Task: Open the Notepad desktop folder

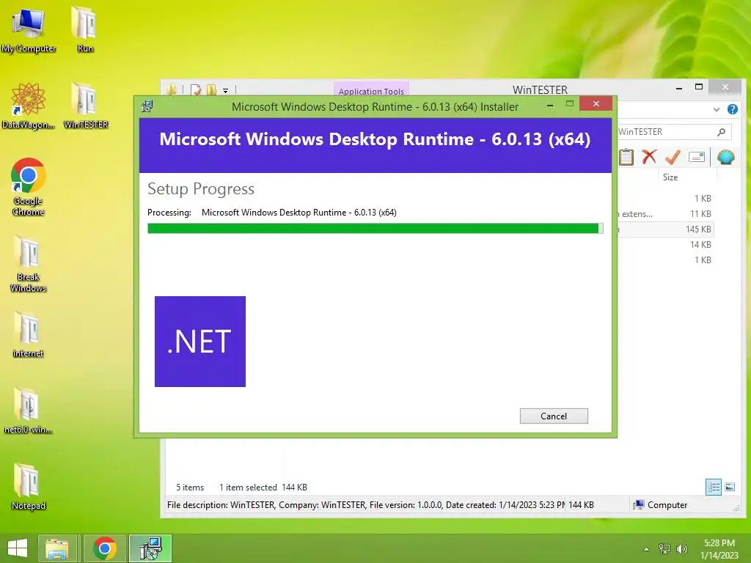Action: coord(29,487)
